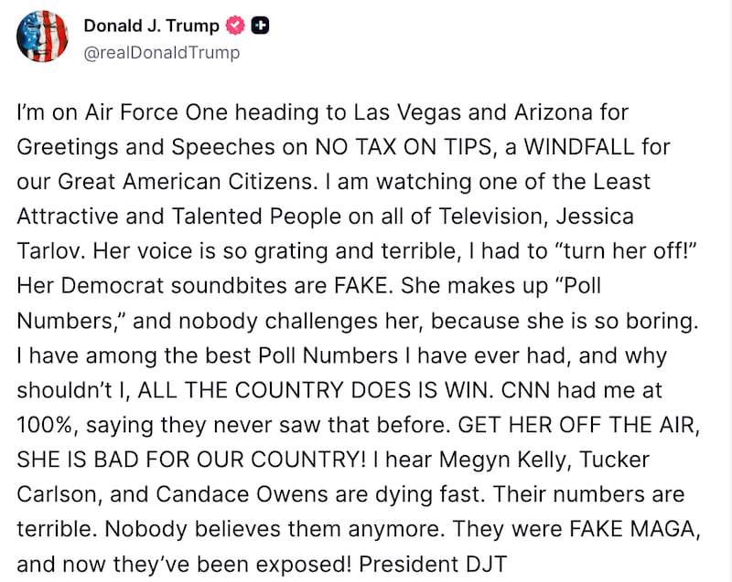This screenshot has height=582, width=732.
Task: Click the face artwork on the profile picture
Action: (x=40, y=35)
